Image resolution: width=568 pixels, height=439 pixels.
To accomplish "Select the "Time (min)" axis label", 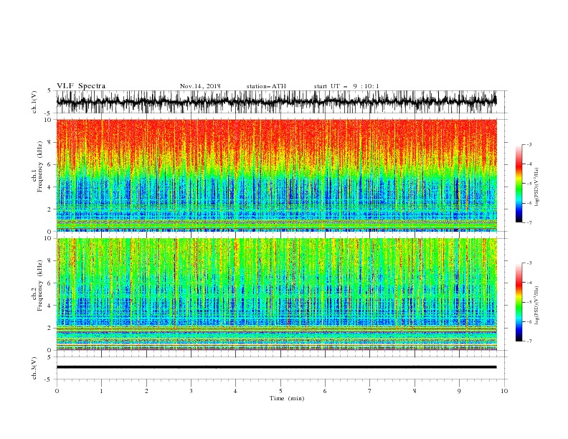I will (287, 398).
